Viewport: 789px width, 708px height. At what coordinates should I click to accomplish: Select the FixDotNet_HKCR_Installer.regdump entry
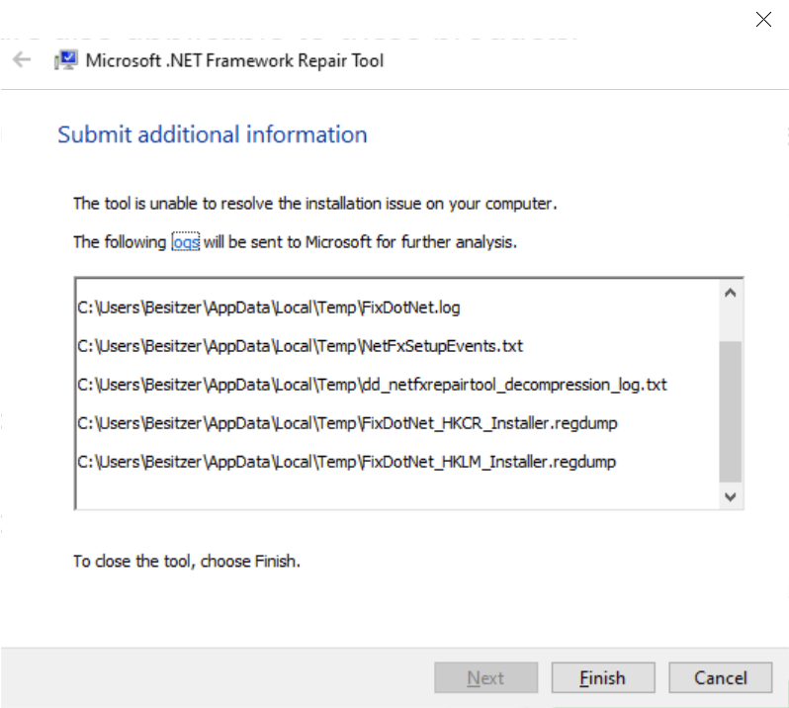[347, 423]
